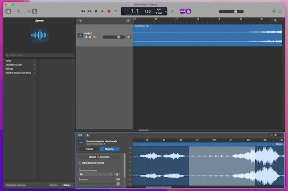
Task: Click the Q quantize button
Action: [117, 174]
